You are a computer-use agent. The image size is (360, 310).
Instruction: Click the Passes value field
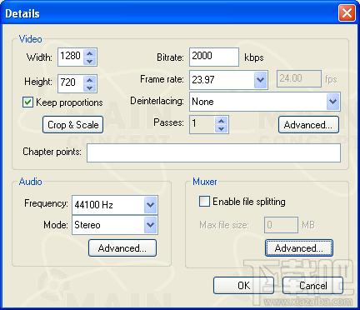tap(202, 125)
